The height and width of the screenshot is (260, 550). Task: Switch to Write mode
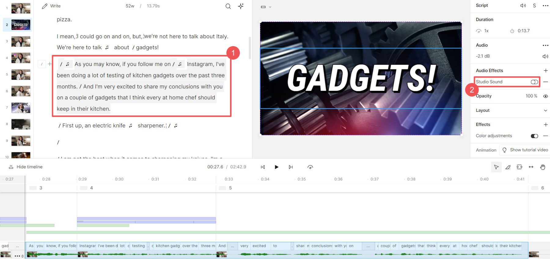[51, 6]
